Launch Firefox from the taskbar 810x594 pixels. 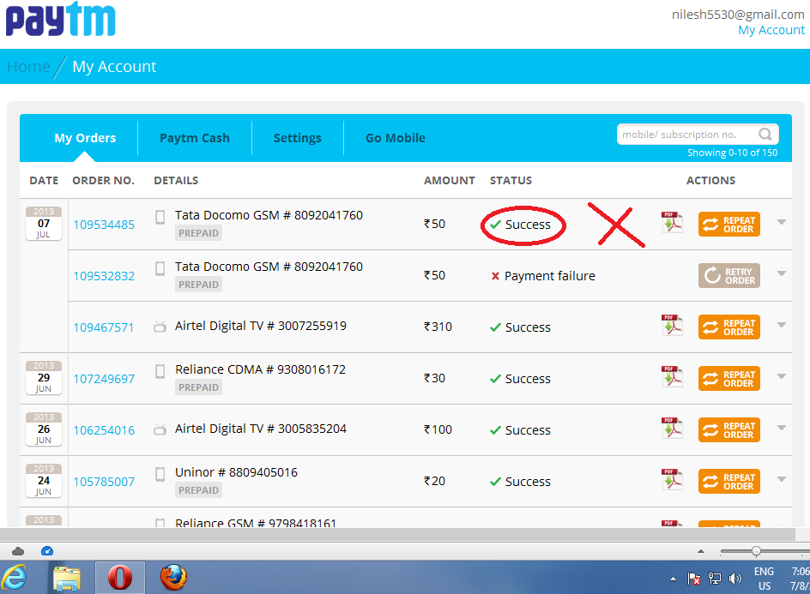pos(172,578)
